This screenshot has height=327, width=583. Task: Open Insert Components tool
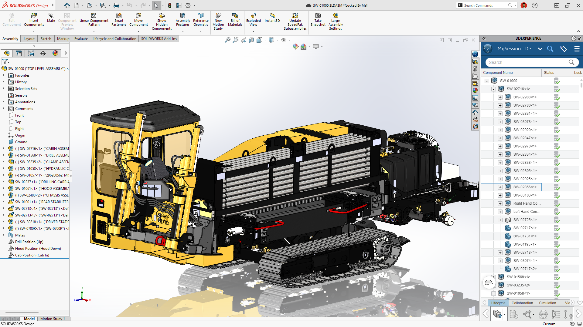point(34,20)
